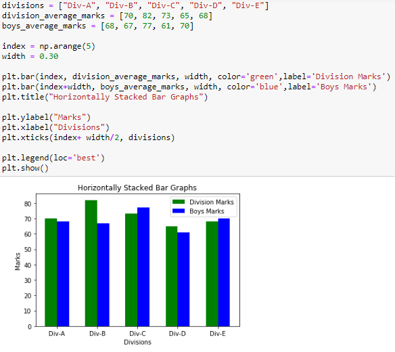Click the width value 0.30
Screen dimensions: 395x352
pyautogui.click(x=49, y=56)
